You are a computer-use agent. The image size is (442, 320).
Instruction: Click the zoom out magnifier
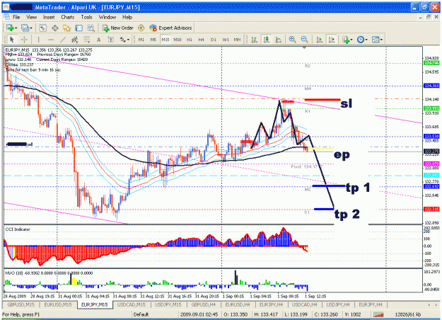click(x=304, y=40)
